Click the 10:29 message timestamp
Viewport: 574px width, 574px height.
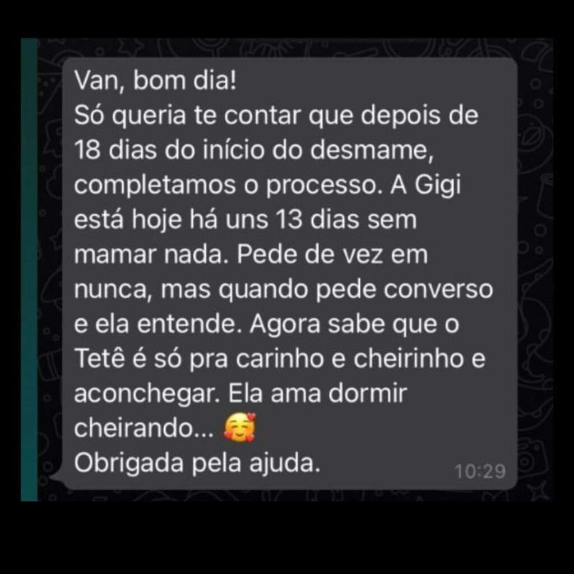[480, 471]
